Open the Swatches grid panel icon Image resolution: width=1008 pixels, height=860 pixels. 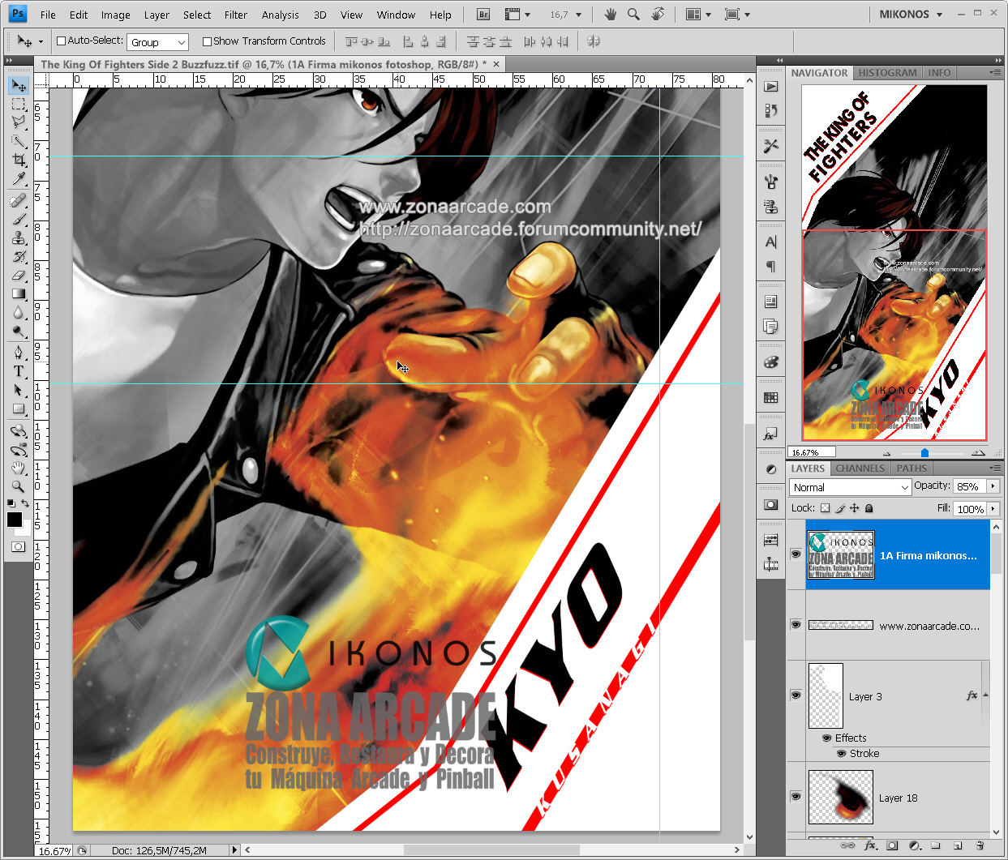click(x=771, y=397)
